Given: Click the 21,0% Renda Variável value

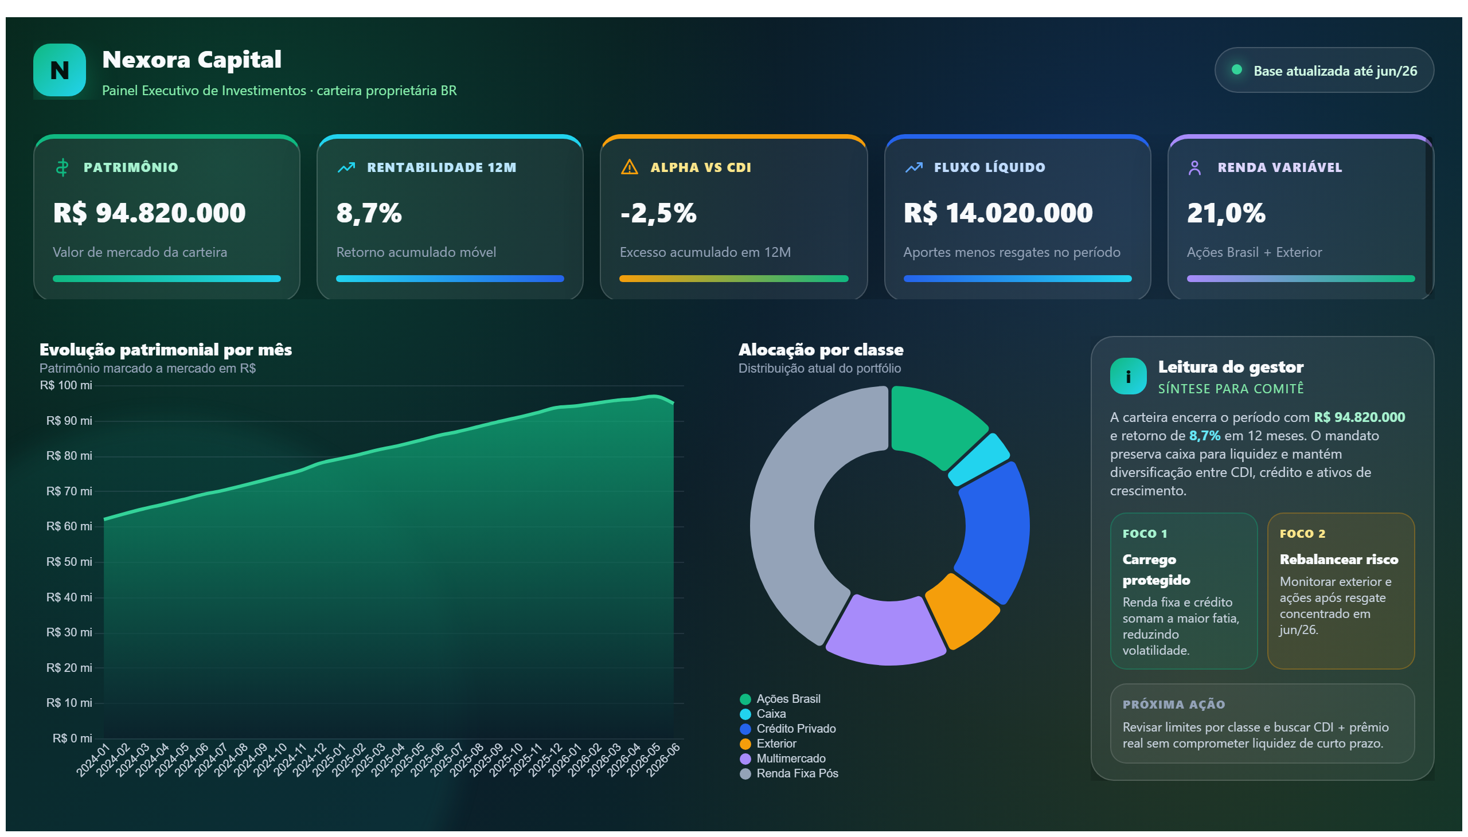Looking at the screenshot, I should [1226, 213].
